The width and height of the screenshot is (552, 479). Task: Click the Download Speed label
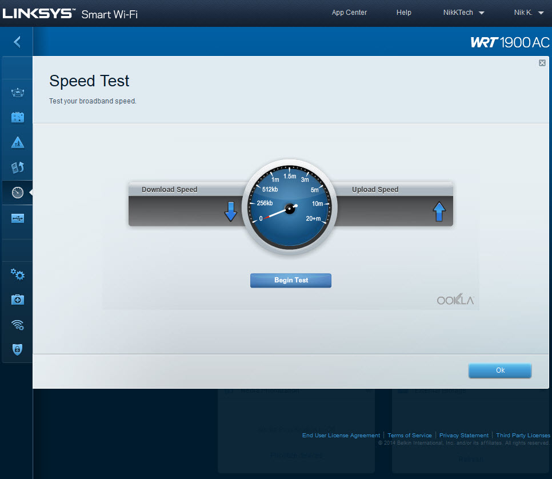169,190
